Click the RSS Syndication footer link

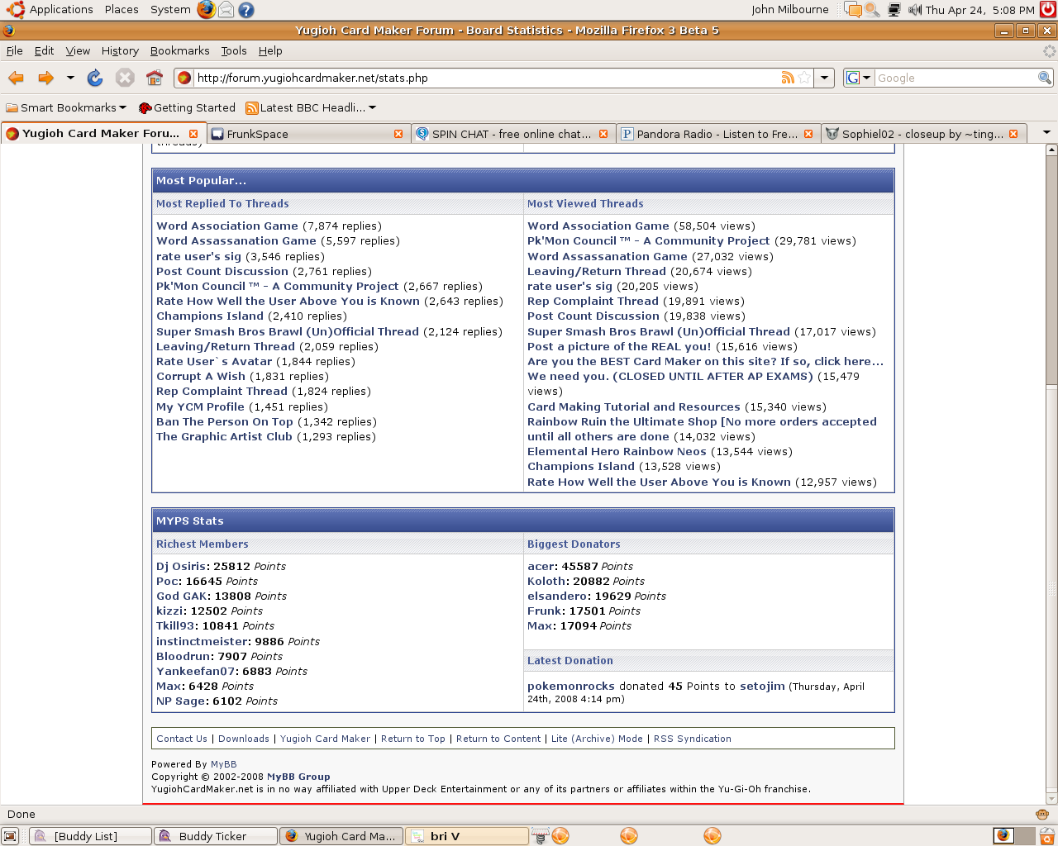point(692,739)
